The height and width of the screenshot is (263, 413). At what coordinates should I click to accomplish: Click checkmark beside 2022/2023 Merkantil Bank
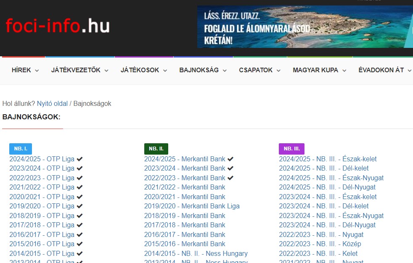230,178
